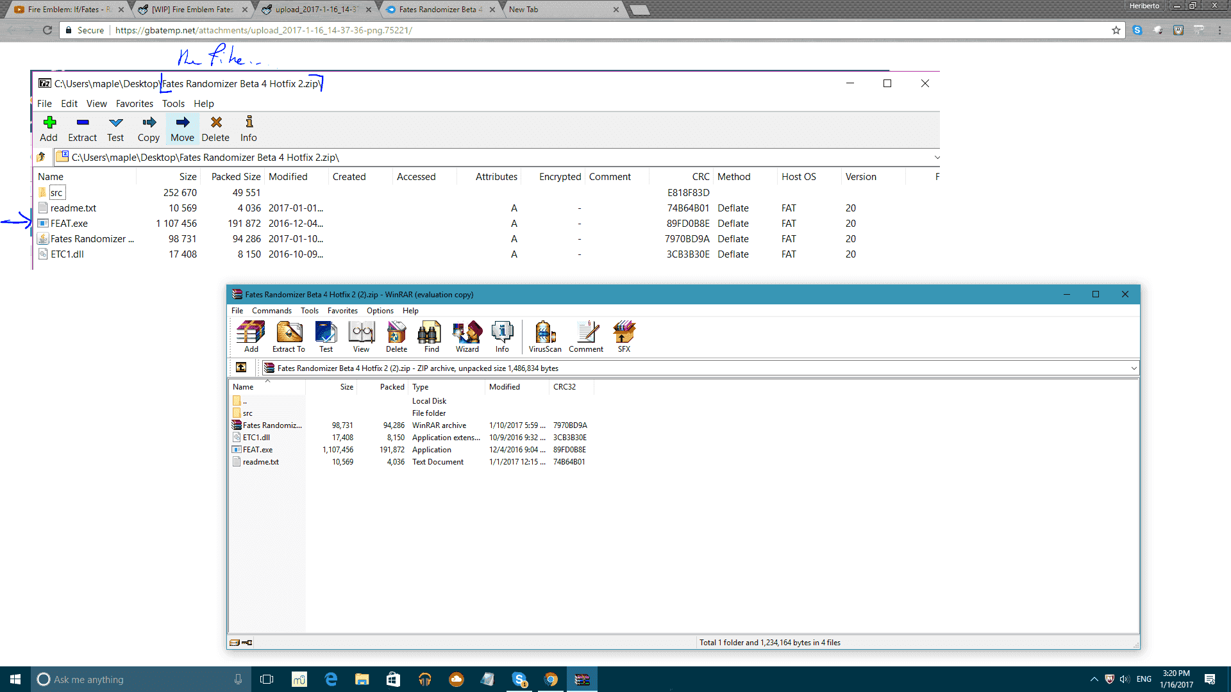
Task: Click the Add icon in 7-Zip toolbar
Action: [x=49, y=129]
